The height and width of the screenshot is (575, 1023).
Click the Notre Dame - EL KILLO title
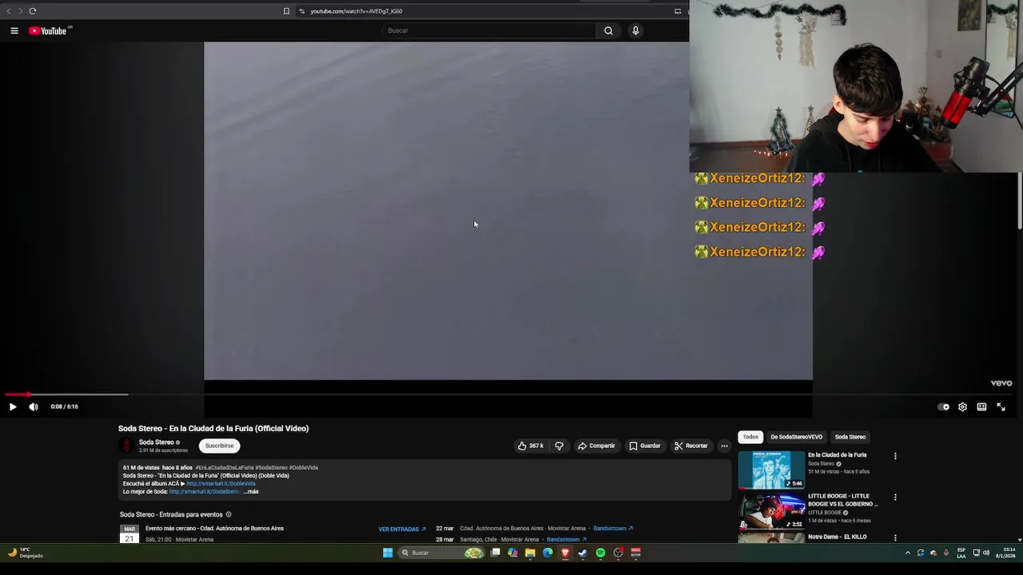837,537
